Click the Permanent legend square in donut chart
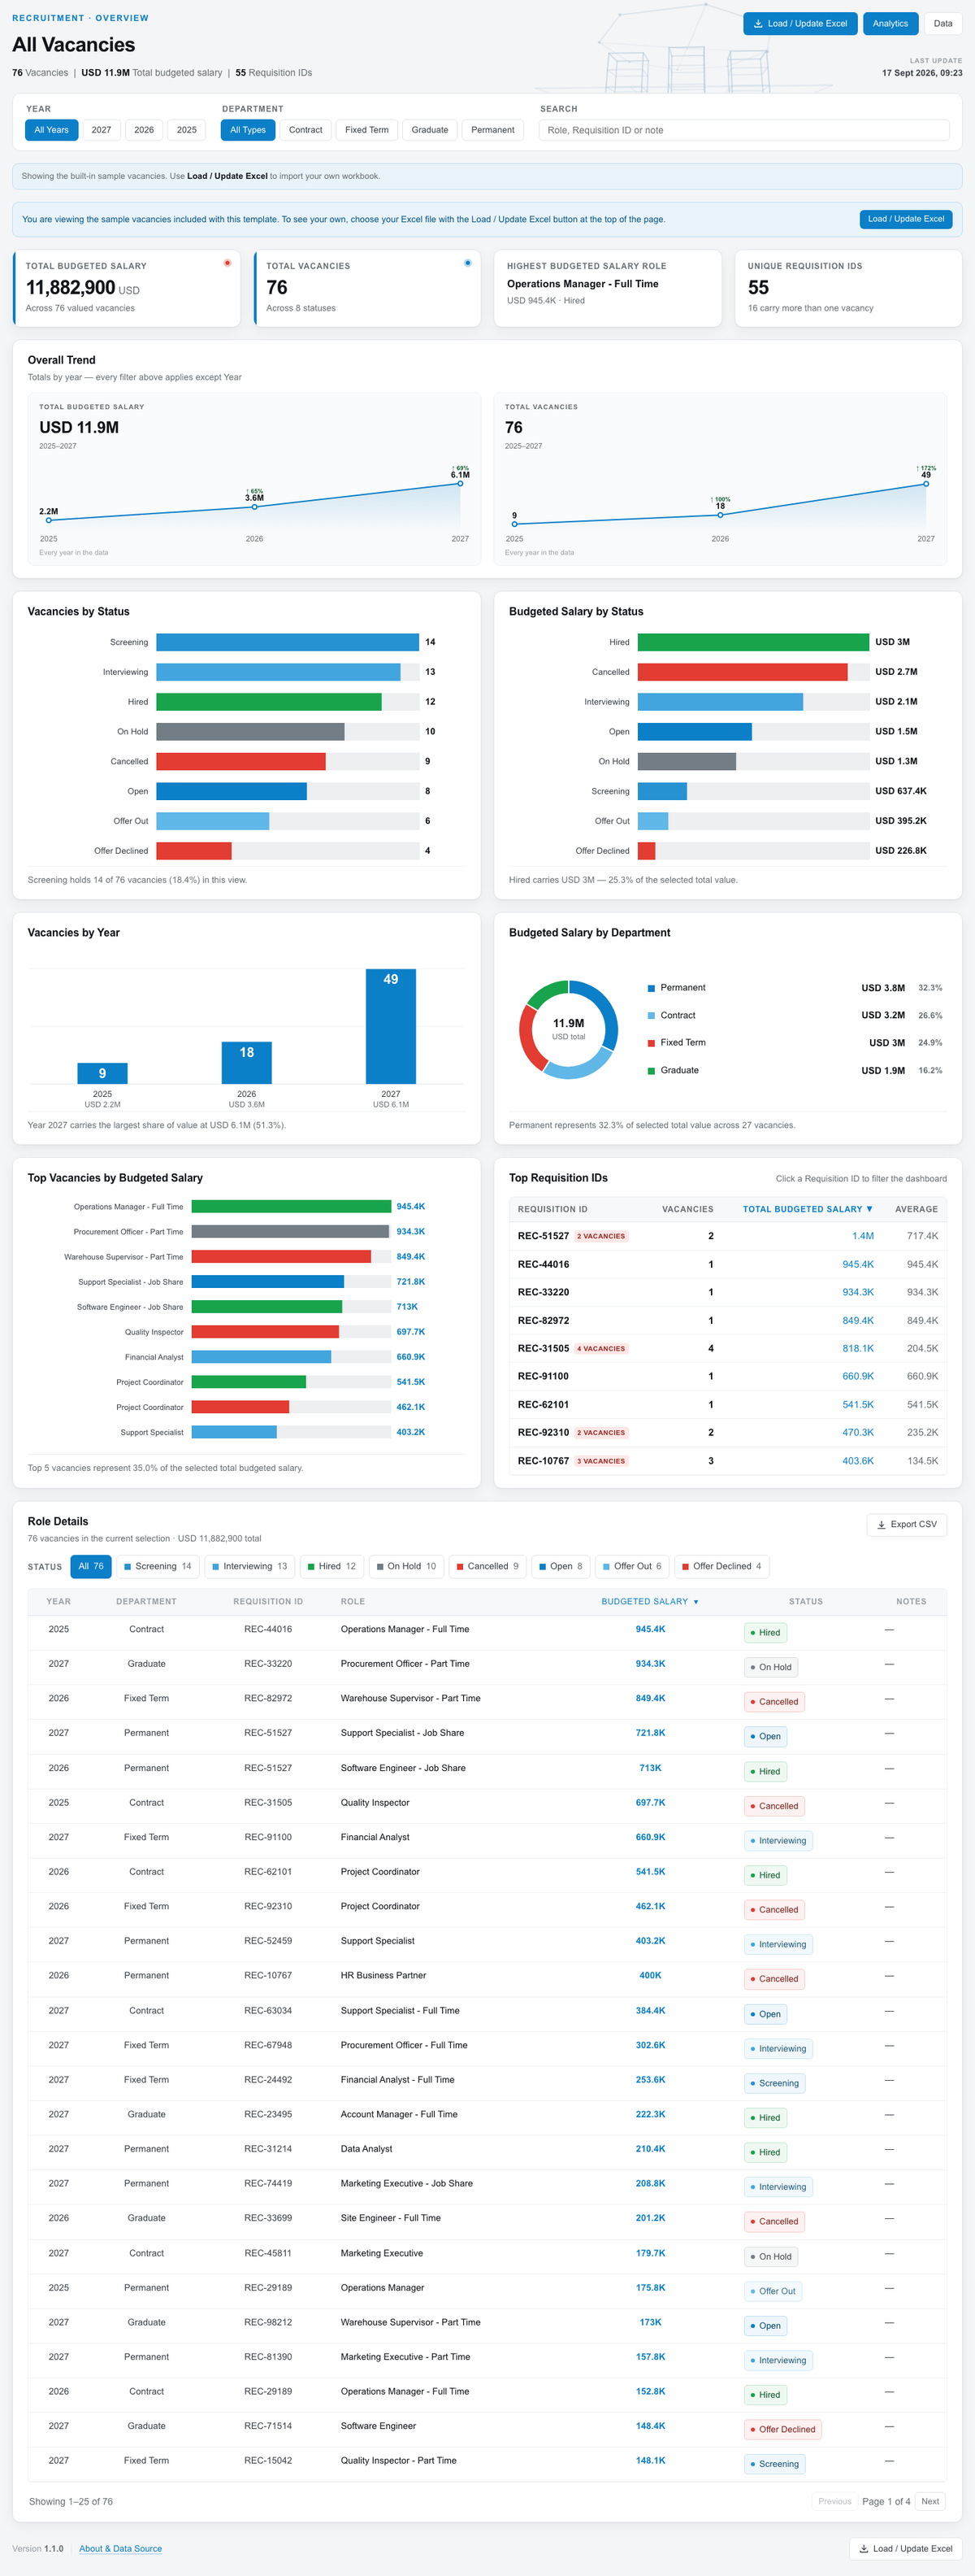 point(652,988)
